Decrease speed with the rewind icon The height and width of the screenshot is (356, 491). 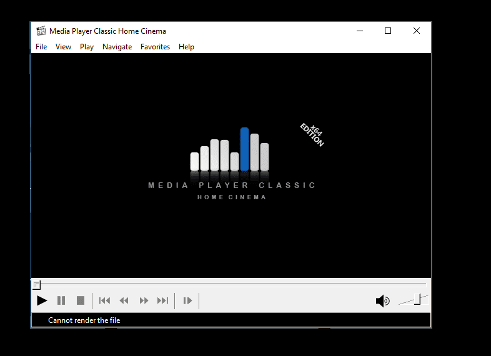[x=124, y=300]
